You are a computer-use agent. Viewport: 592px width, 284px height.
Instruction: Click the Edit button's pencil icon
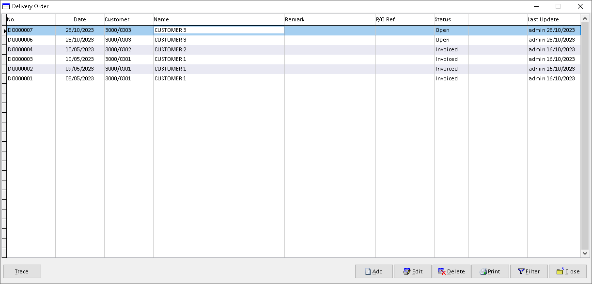[407, 271]
